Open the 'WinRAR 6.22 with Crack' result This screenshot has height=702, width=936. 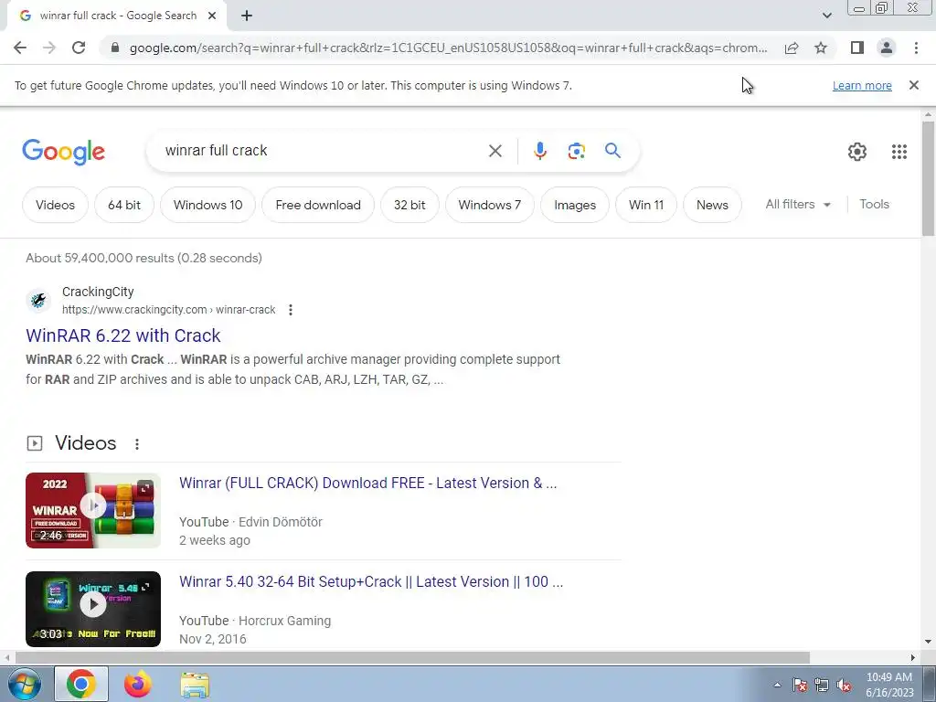point(123,335)
